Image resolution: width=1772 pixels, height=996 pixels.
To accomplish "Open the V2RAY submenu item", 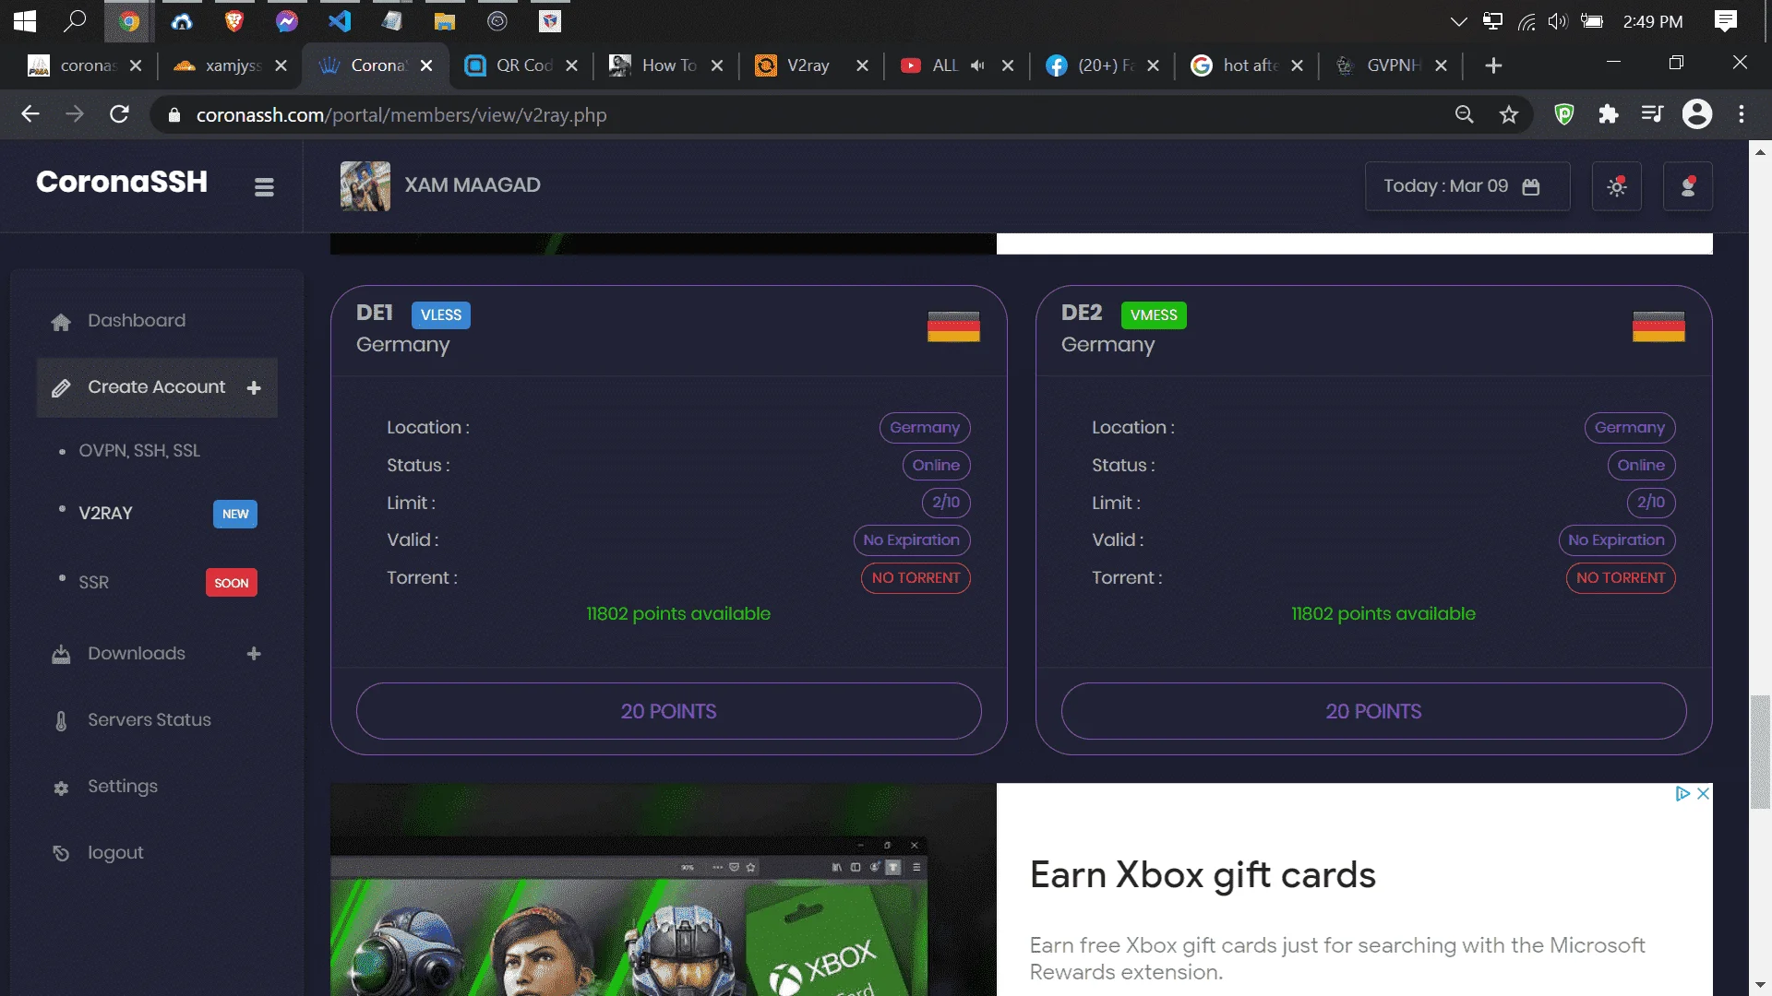I will click(x=105, y=513).
